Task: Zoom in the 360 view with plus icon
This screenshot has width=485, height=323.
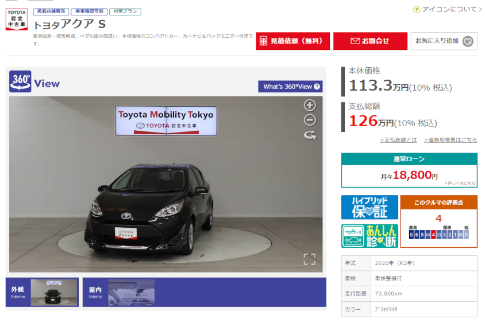Action: [310, 105]
